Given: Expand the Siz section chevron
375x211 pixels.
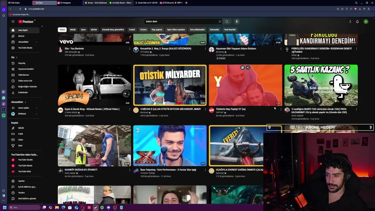Looking at the screenshot, I should click(17, 57).
